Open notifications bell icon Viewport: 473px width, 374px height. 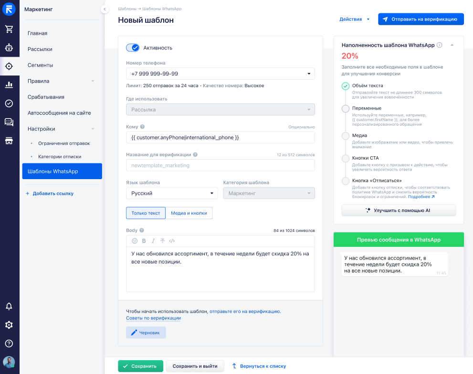(9, 306)
